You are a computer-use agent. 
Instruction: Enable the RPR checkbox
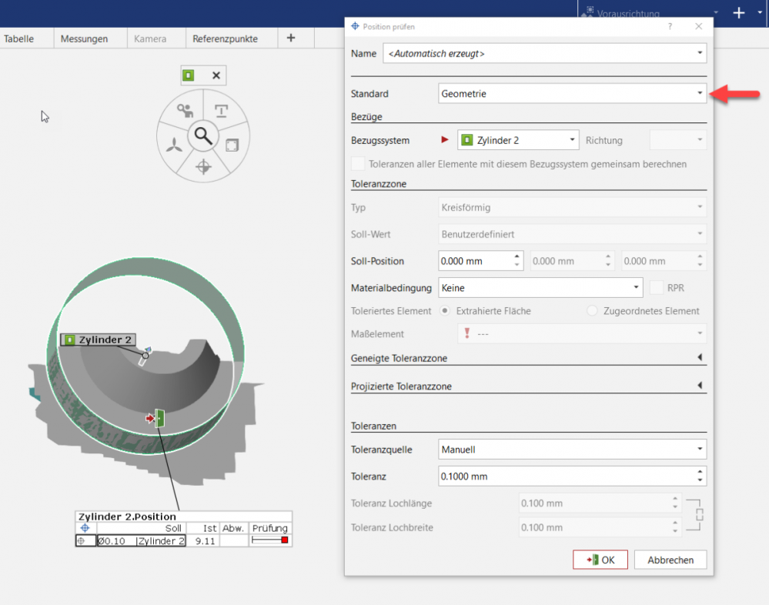657,287
